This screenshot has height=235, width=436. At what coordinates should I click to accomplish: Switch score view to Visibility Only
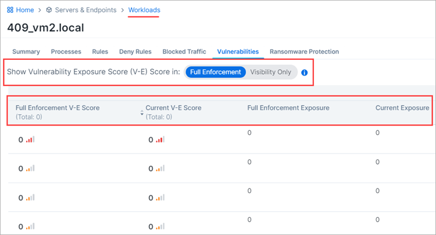pyautogui.click(x=270, y=72)
